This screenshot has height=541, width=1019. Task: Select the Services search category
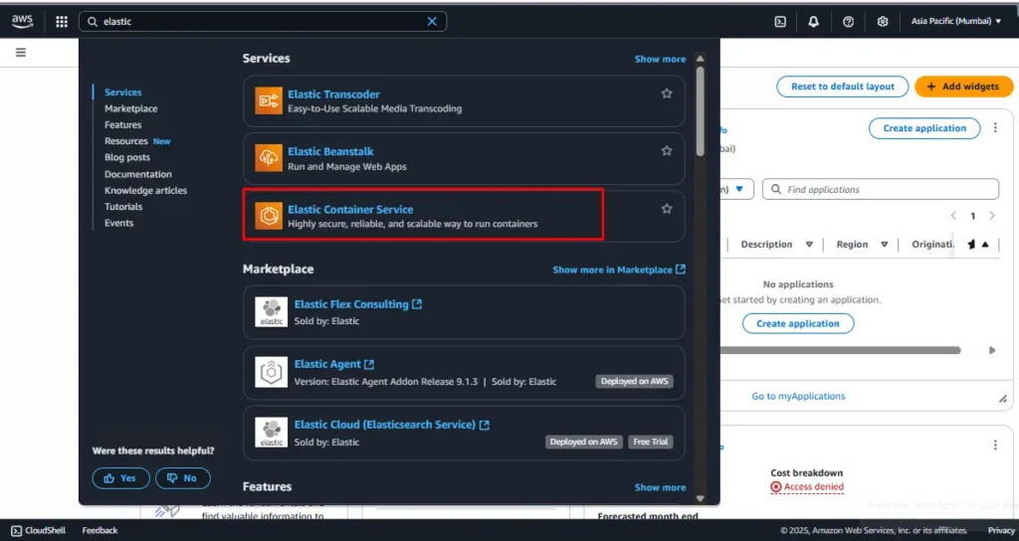tap(122, 92)
